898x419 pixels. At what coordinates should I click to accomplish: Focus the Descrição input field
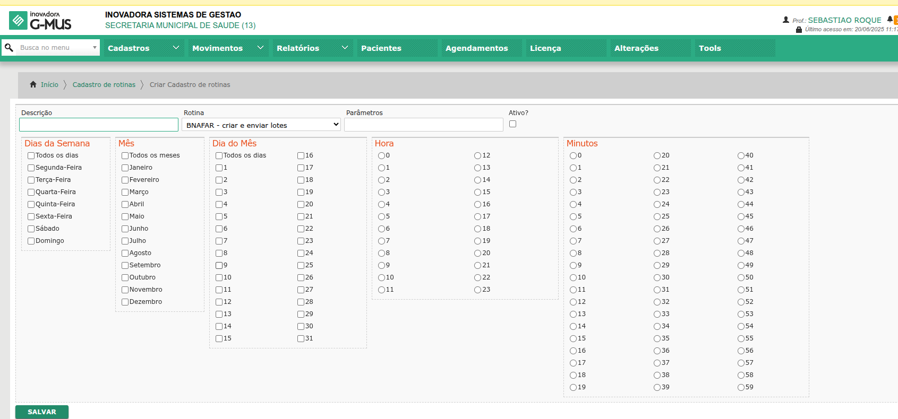(x=99, y=125)
